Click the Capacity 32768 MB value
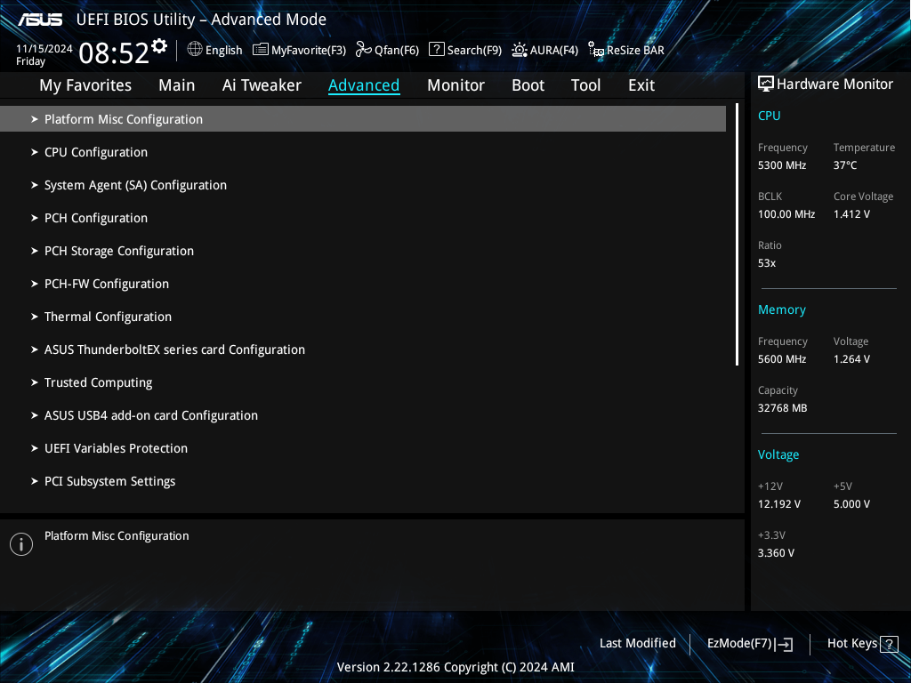The height and width of the screenshot is (683, 911). pos(783,408)
